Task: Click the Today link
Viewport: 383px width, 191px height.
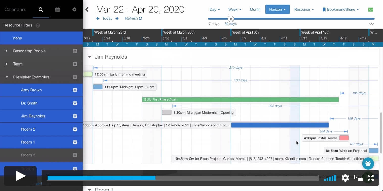Action: [x=107, y=18]
